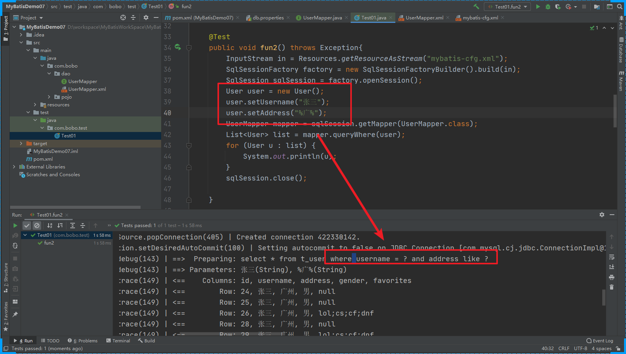This screenshot has height=354, width=626.
Task: Rerun tests with the green play icon in the Run panel
Action: coord(15,226)
